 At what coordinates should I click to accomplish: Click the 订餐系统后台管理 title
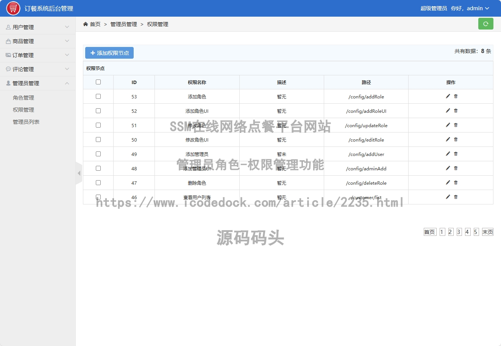(49, 8)
